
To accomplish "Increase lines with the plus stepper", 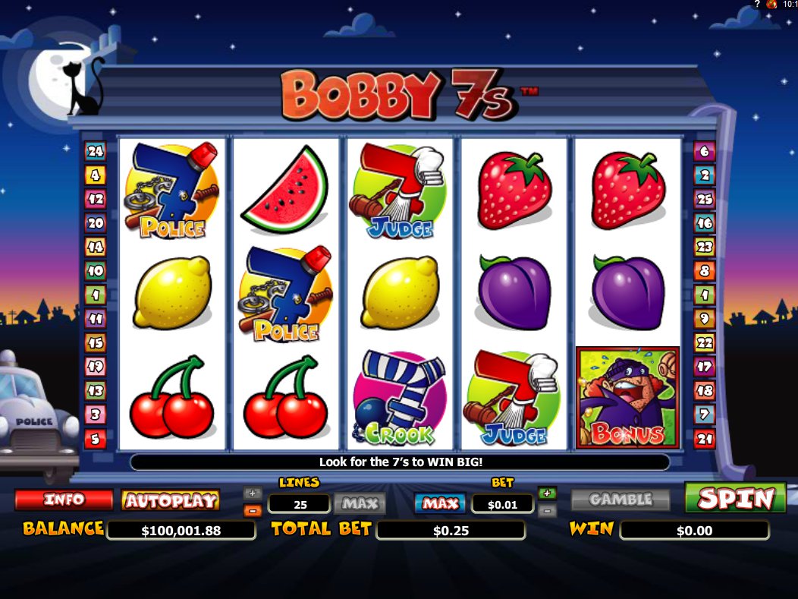I will [x=253, y=493].
